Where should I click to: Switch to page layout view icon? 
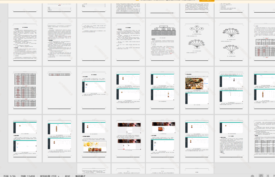point(261,176)
